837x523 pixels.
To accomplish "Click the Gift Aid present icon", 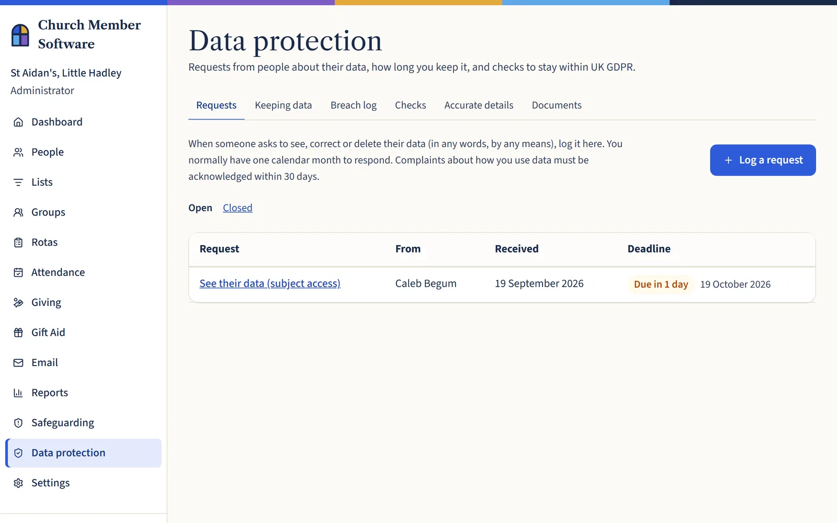I will click(18, 333).
